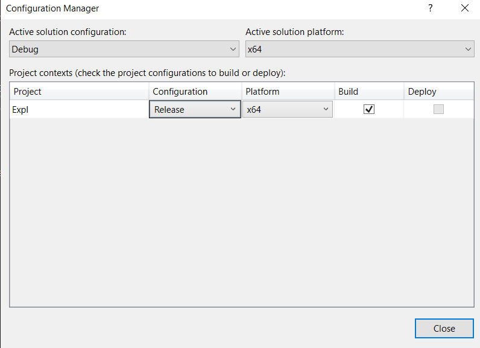The height and width of the screenshot is (348, 480).
Task: Click the Platform column header
Action: click(x=288, y=92)
